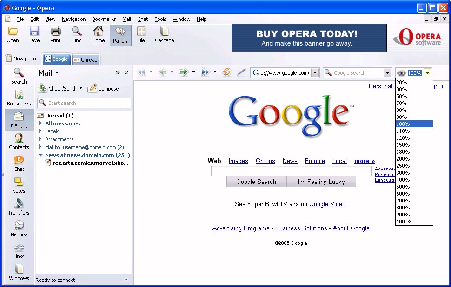Open the History panel icon

(19, 226)
